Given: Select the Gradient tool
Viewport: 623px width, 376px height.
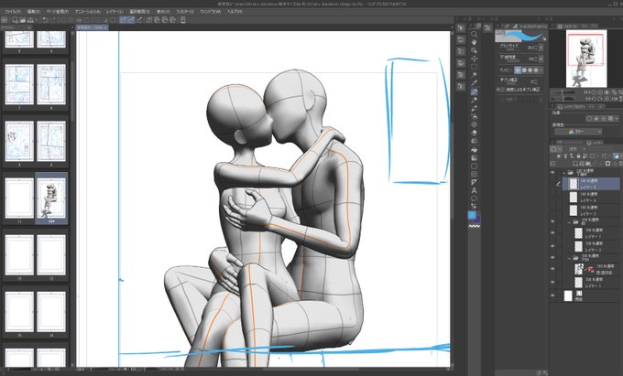Looking at the screenshot, I should click(x=474, y=158).
